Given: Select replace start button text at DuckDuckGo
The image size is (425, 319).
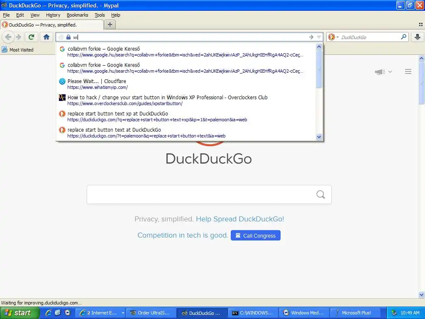Looking at the screenshot, I should (x=186, y=133).
